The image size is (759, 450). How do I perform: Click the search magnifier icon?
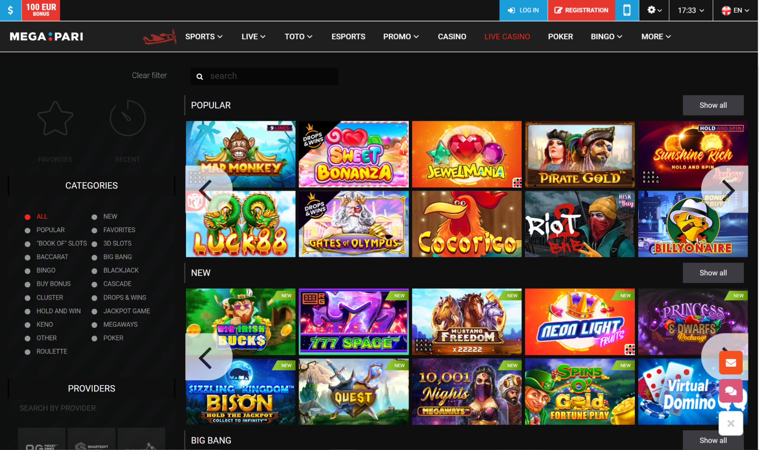[x=200, y=77]
